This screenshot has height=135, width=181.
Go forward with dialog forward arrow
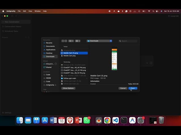click(66, 41)
